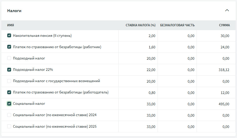Toggle the focused Социальный налог checkbox
Viewport: 237px width, 138px height.
tap(9, 104)
